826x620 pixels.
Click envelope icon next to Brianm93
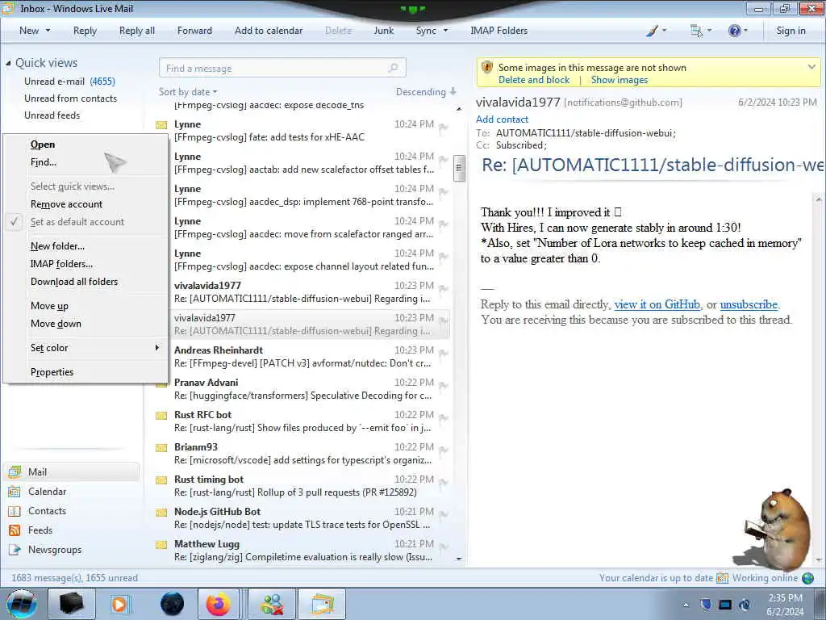161,447
